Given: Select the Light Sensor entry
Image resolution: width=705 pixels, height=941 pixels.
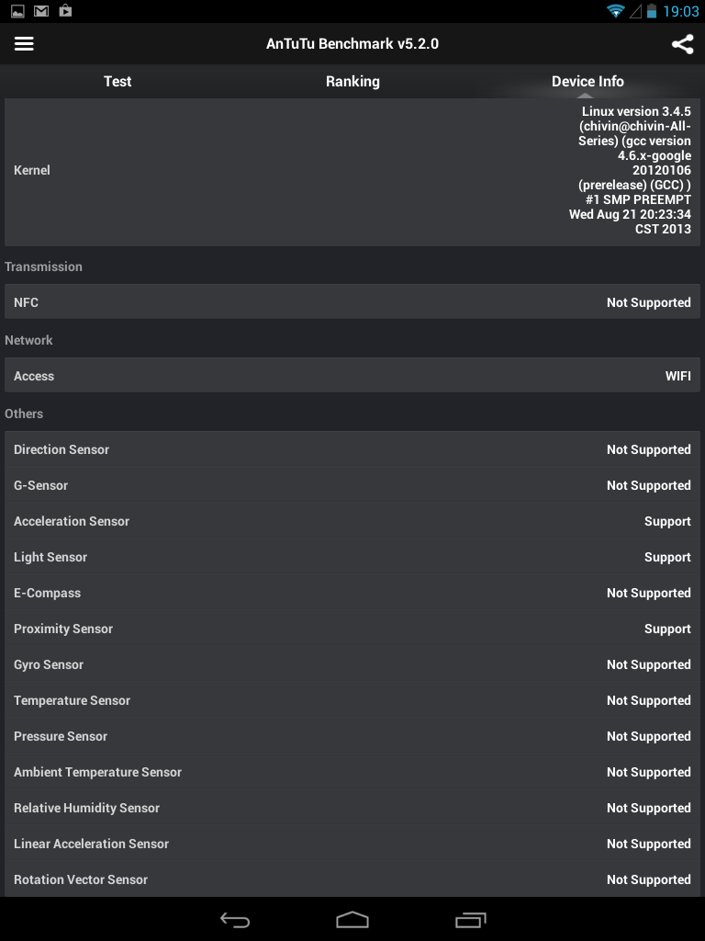Looking at the screenshot, I should [352, 557].
